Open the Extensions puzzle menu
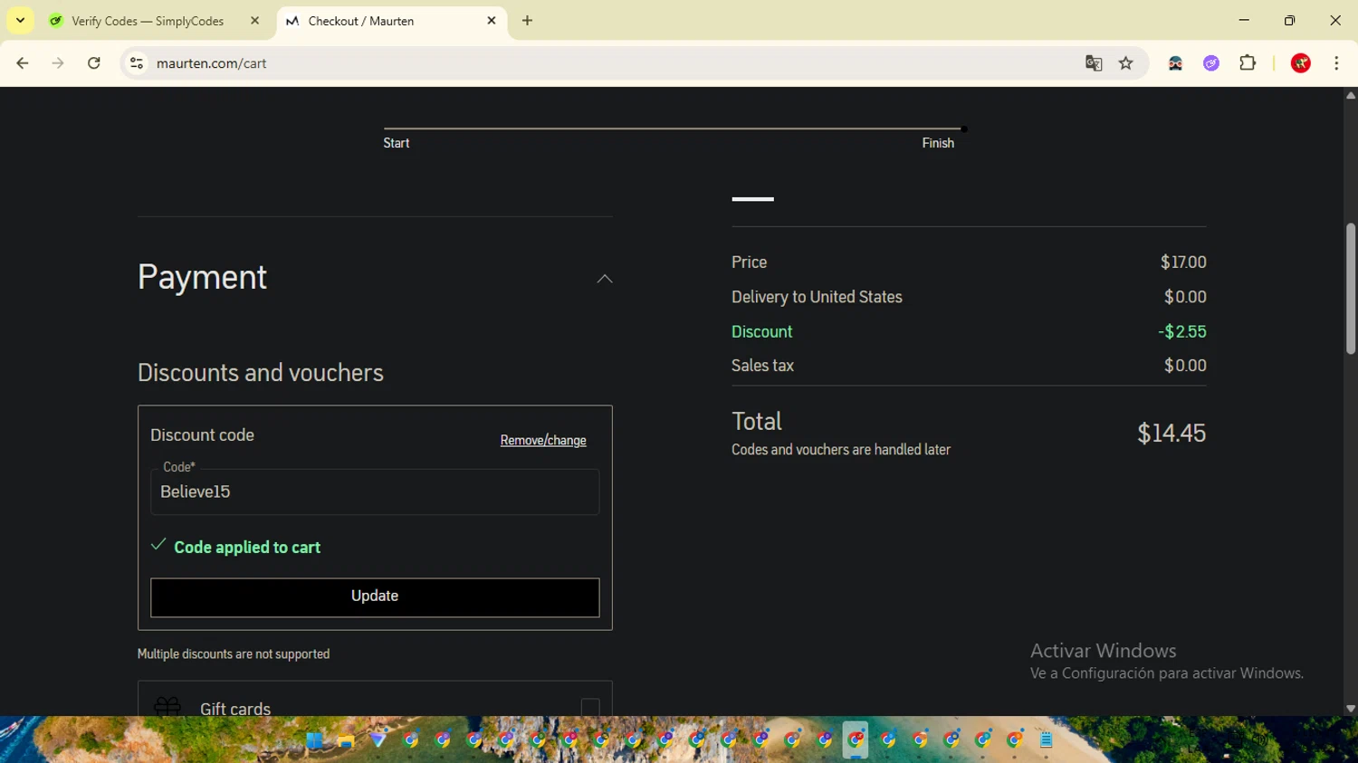This screenshot has height=763, width=1358. [1248, 63]
